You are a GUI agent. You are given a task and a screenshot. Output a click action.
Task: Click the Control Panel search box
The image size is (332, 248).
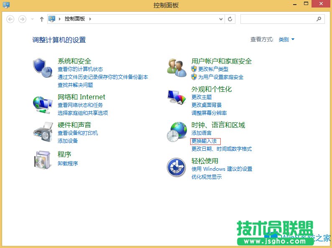click(x=278, y=19)
